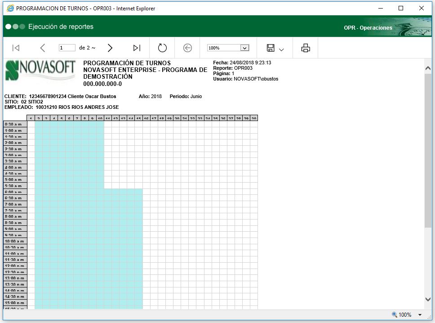Go back to parent report

point(187,48)
